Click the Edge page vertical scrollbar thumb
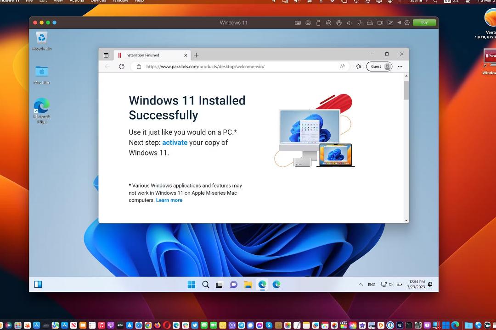 point(406,90)
